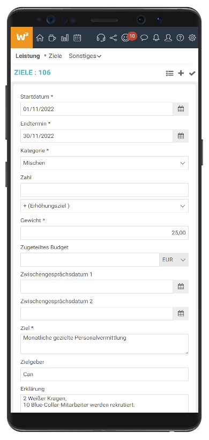Open the Startdatum calendar picker
This screenshot has height=440, width=209.
pyautogui.click(x=181, y=109)
